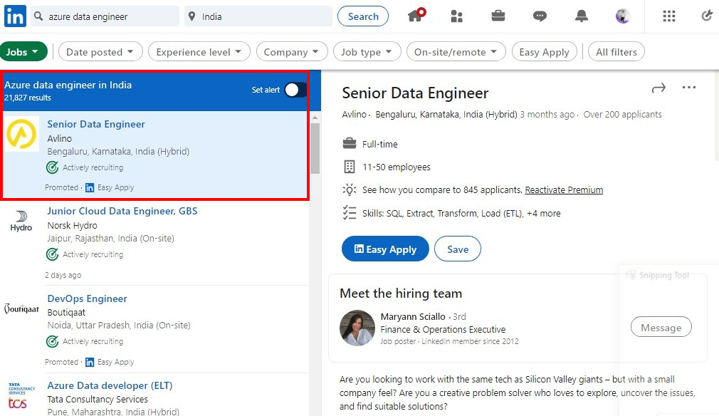Expand the Experience level filter
The image size is (719, 416).
coord(199,52)
